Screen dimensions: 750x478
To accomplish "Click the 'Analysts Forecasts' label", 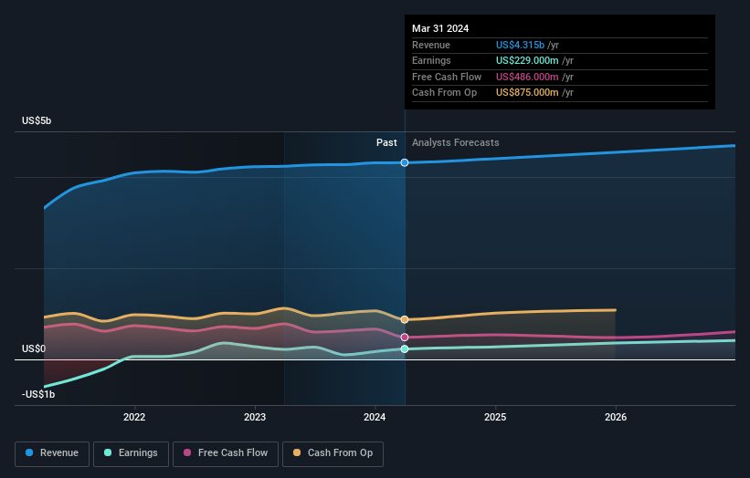I will coord(455,142).
